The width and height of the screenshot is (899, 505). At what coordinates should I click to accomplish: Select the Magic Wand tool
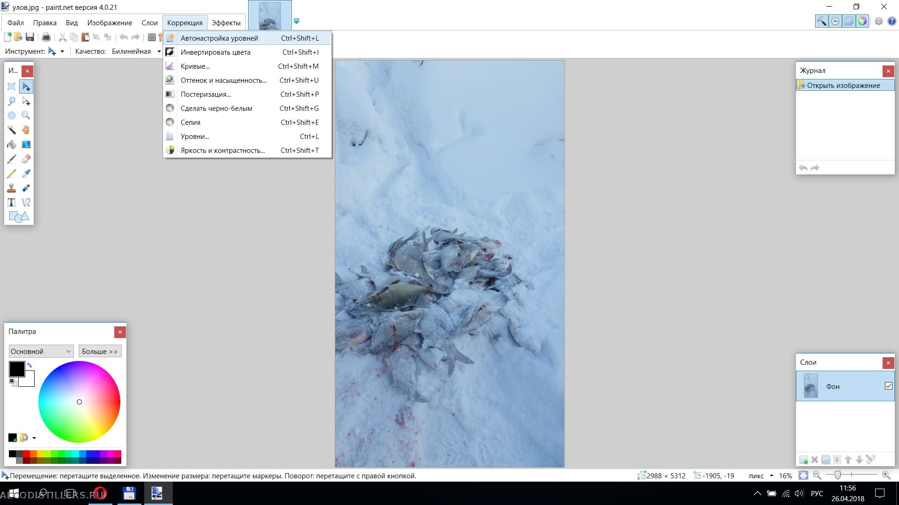[x=12, y=130]
